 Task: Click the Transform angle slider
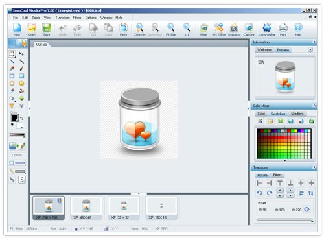click(x=284, y=220)
